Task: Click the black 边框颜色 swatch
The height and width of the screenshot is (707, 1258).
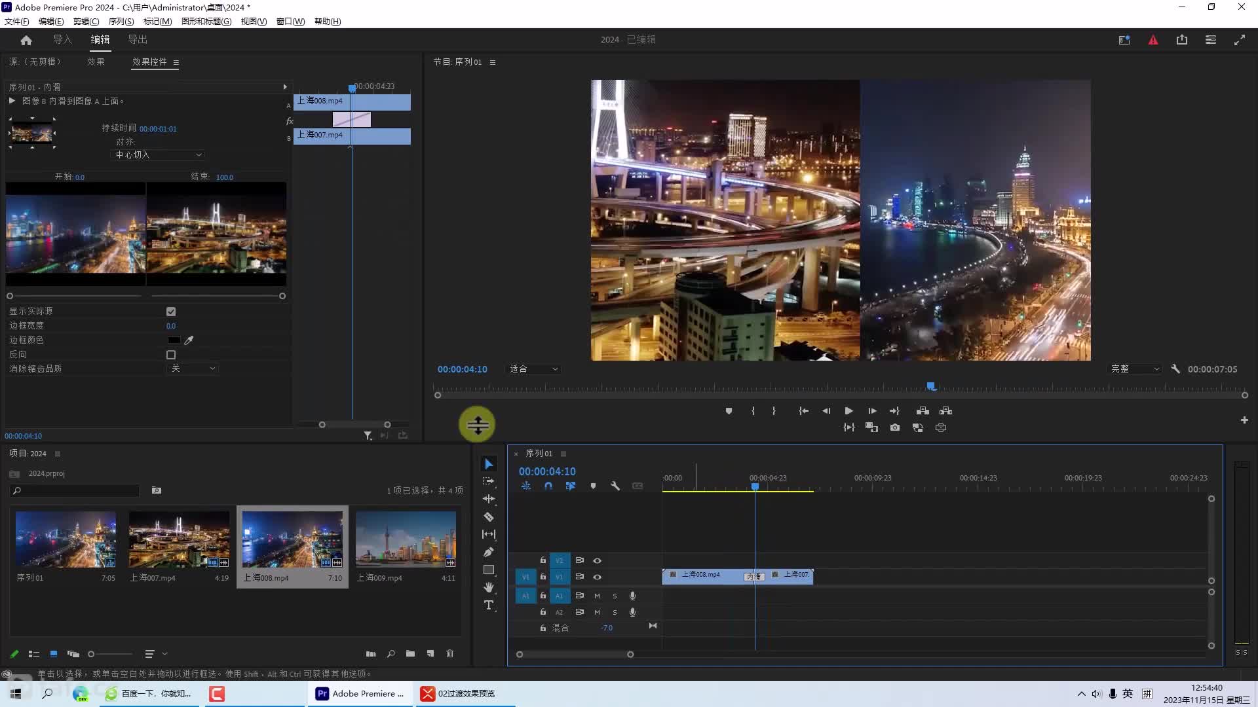Action: 174,340
